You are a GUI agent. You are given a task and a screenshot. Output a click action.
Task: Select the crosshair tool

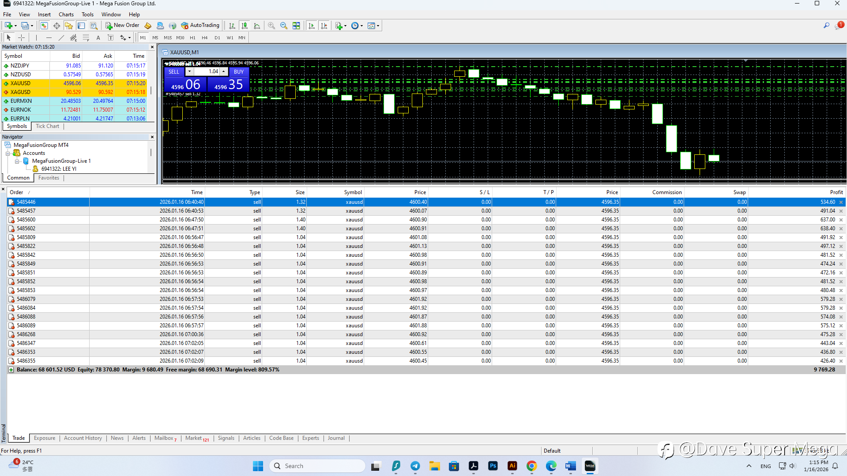21,38
